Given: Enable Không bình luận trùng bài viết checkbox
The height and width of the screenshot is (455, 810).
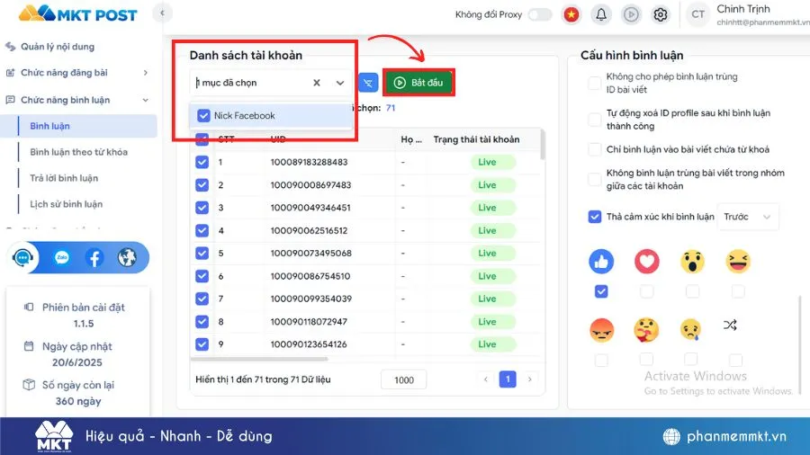Looking at the screenshot, I should [595, 179].
